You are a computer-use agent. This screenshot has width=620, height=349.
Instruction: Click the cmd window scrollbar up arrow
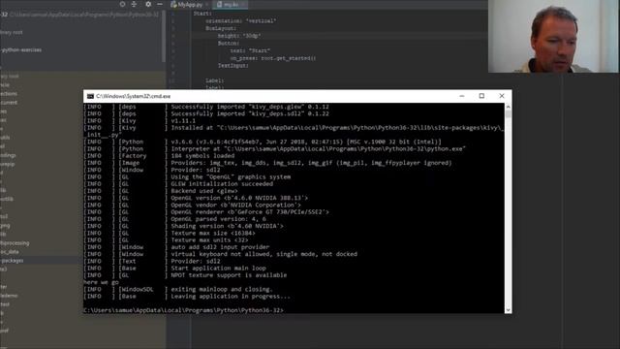(508, 107)
